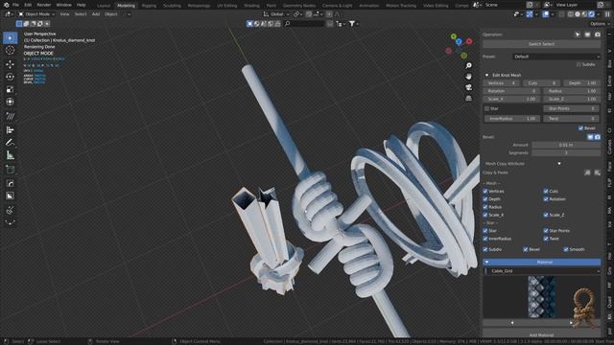Viewport: 614px width, 345px height.
Task: Choose the Rotate tool
Action: (x=11, y=77)
